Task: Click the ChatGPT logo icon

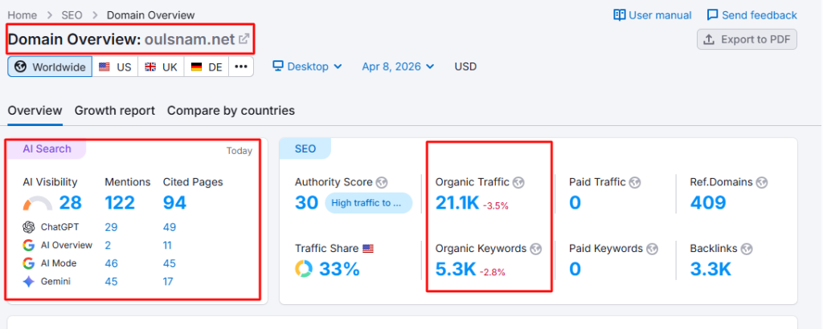Action: [x=29, y=227]
